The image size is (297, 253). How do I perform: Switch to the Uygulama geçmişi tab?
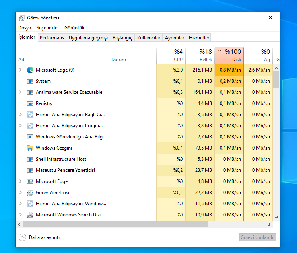(x=88, y=38)
